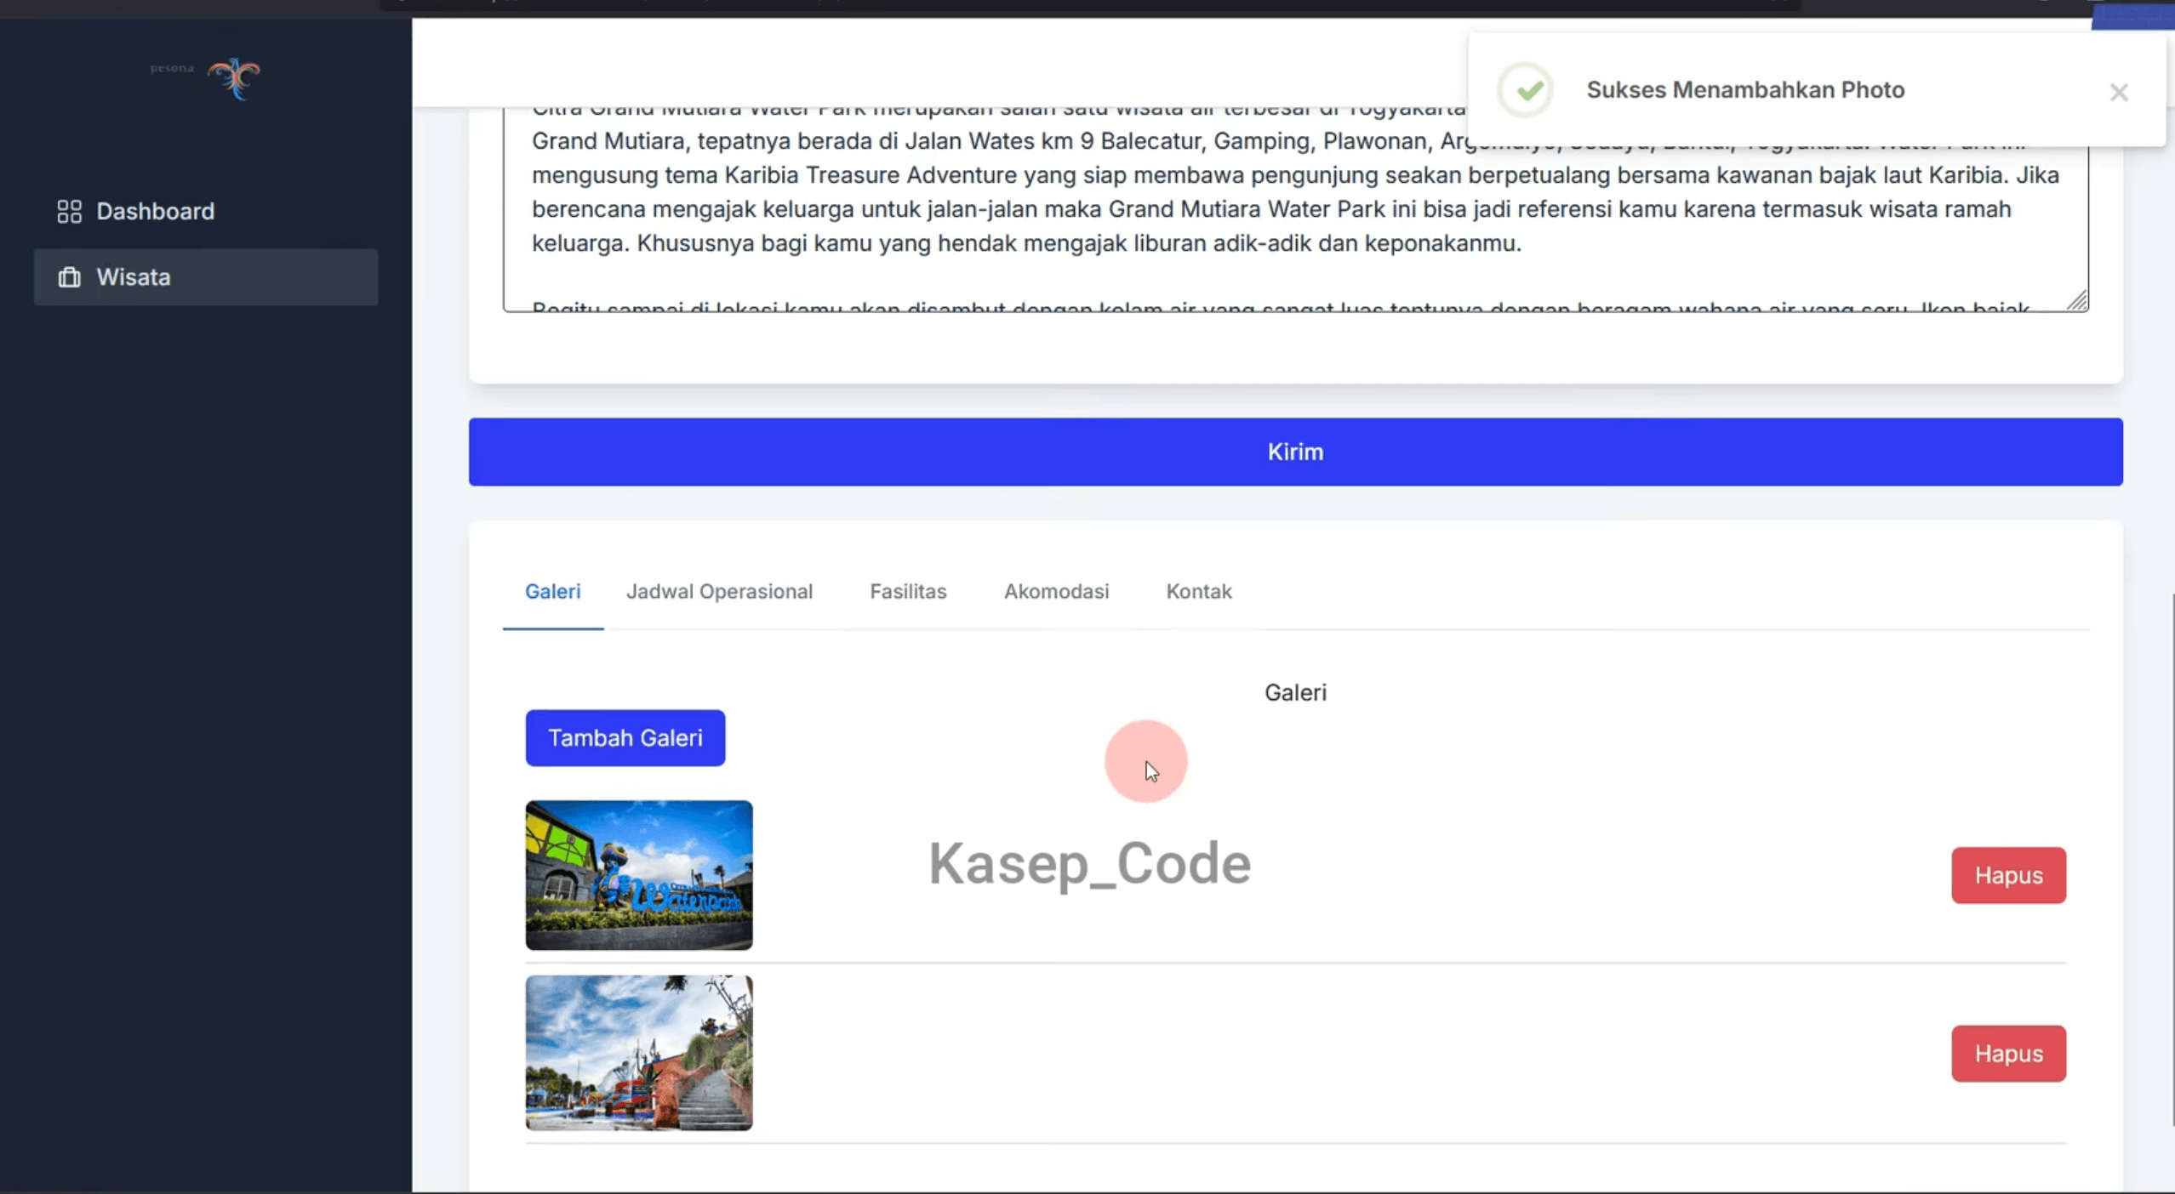Submit the form with Kirim button
Screen dimensions: 2175x1194
pos(1295,452)
